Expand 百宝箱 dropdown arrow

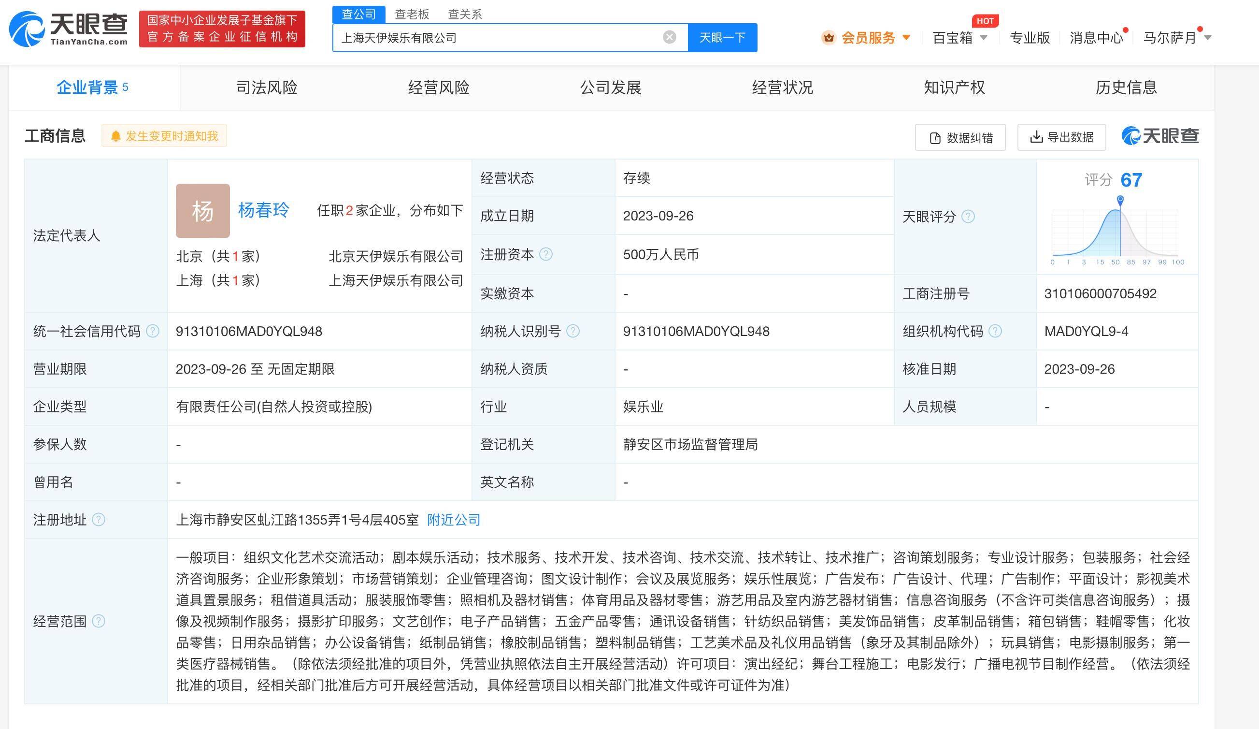pos(984,38)
